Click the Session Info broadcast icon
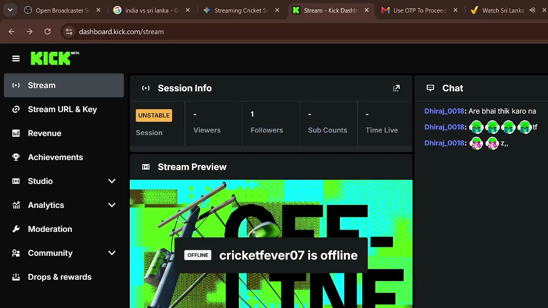 point(146,88)
